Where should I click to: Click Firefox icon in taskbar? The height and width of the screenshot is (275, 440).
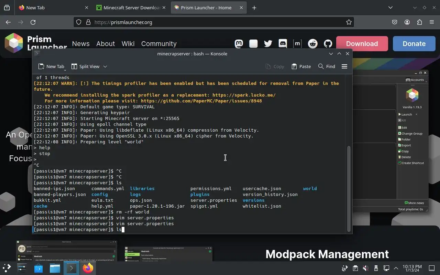88,268
